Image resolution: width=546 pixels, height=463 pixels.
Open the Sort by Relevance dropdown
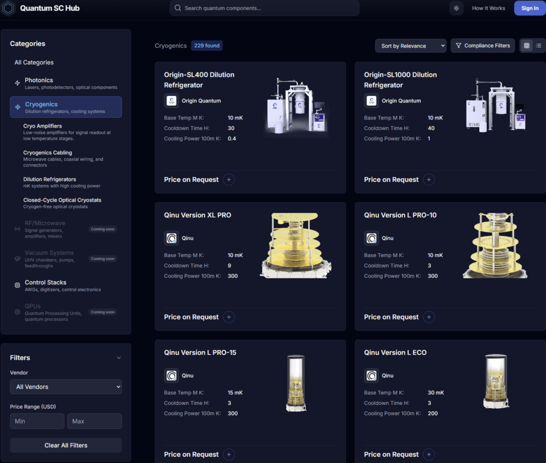tap(411, 46)
